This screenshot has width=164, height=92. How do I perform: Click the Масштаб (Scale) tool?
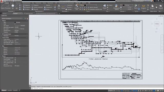point(35,9)
